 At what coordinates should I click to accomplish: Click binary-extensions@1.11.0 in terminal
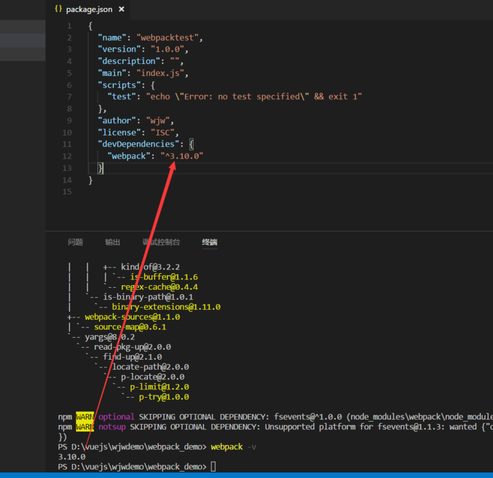[x=166, y=307]
